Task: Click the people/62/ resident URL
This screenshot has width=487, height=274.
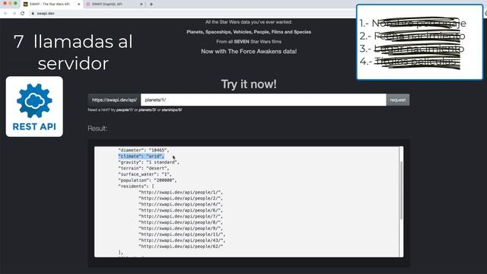Action: point(181,247)
